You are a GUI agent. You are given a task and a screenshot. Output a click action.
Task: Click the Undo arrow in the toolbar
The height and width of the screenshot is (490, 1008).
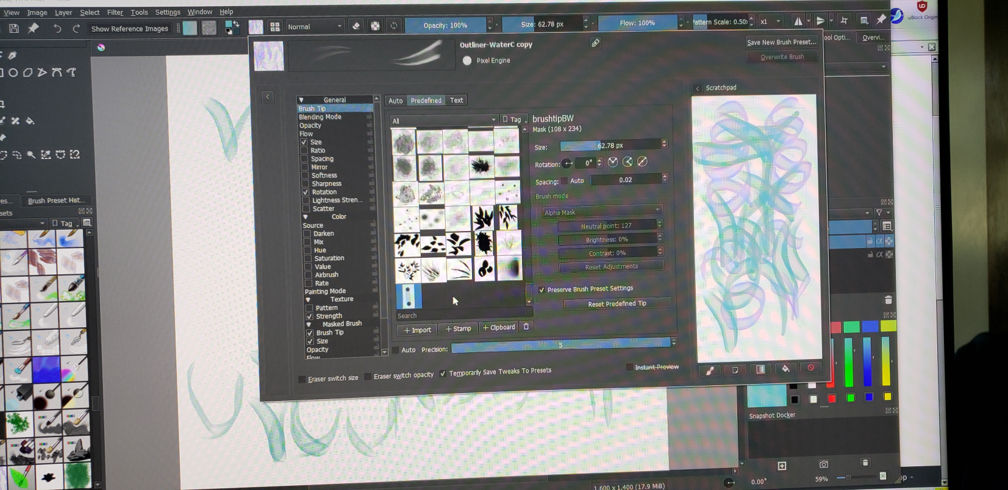point(57,28)
